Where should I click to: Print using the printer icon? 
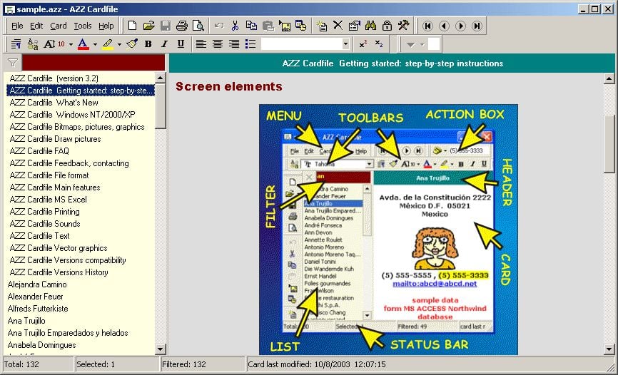[182, 26]
